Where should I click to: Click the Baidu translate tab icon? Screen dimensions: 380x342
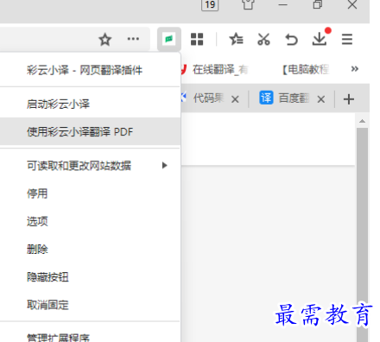pyautogui.click(x=266, y=98)
